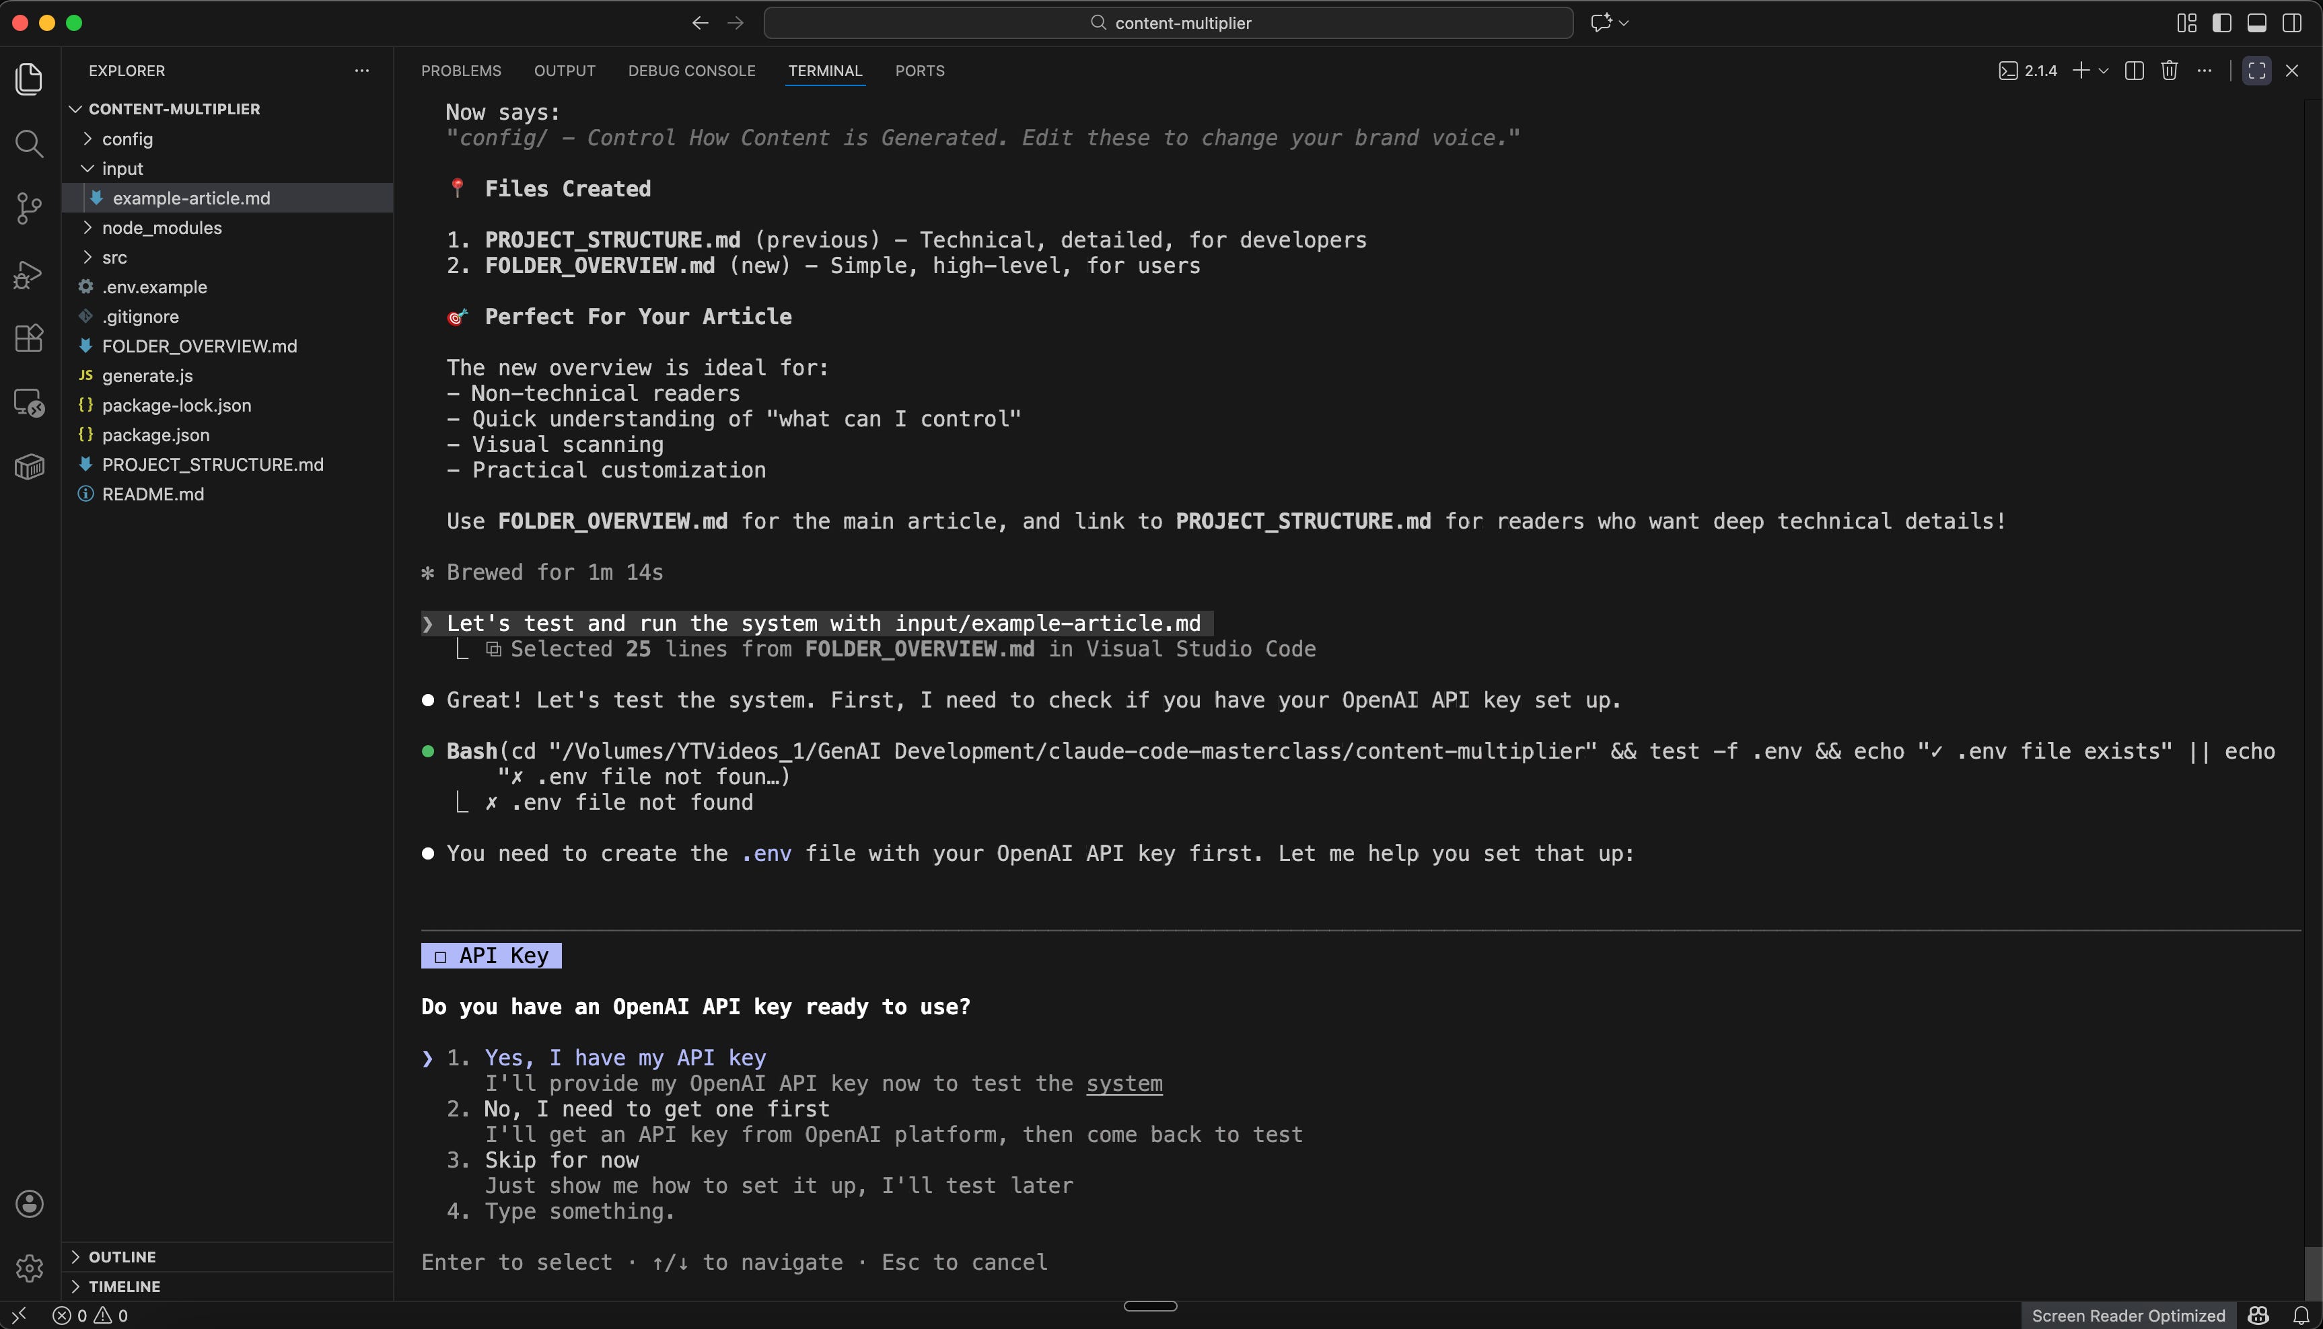Open the Extensions view
Screen dimensions: 2323x1329
click(x=29, y=338)
